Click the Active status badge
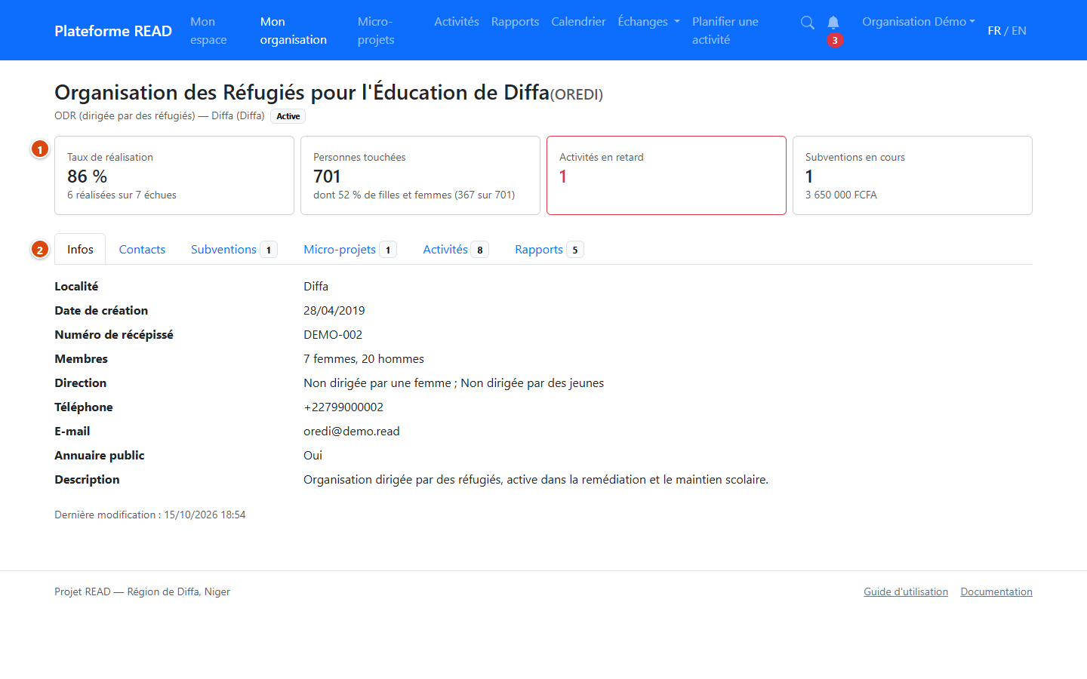 tap(288, 116)
